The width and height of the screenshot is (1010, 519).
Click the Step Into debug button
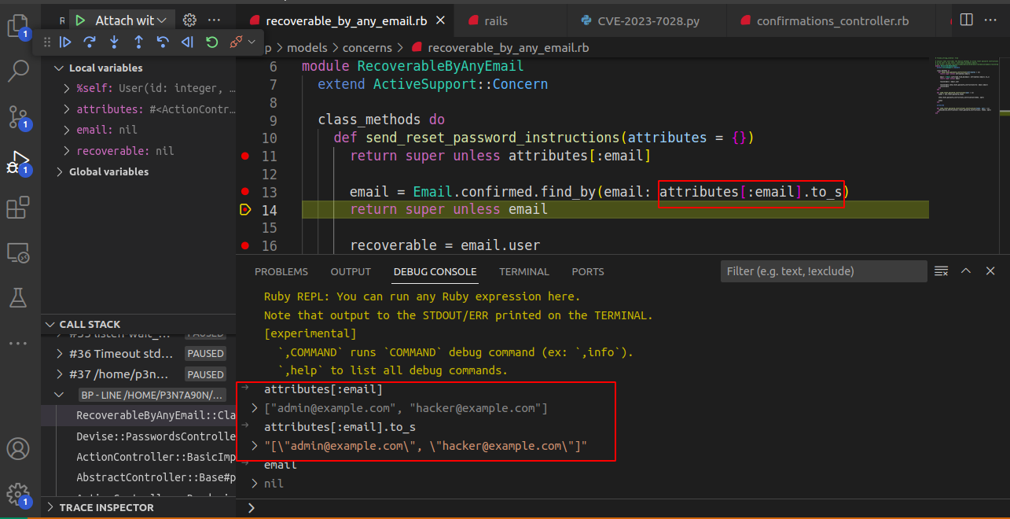pyautogui.click(x=114, y=42)
